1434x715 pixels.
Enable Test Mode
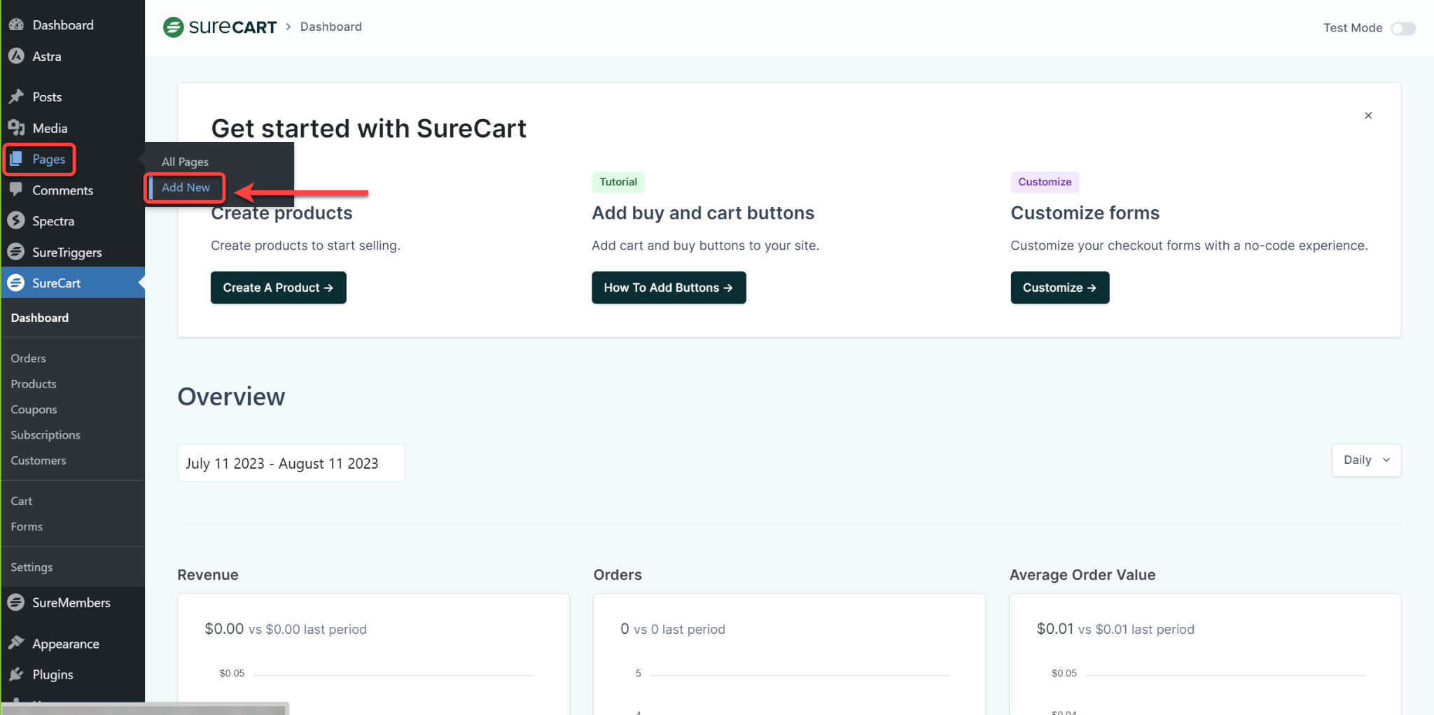pyautogui.click(x=1403, y=28)
